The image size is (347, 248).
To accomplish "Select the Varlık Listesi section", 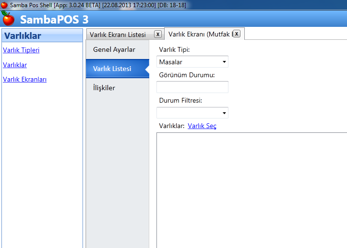I will tap(112, 69).
